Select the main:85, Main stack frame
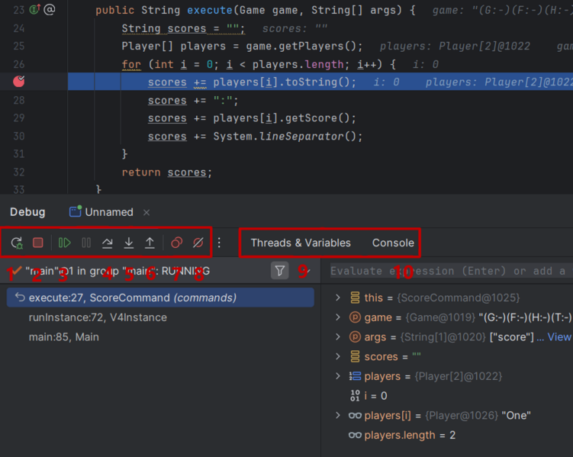 (x=63, y=336)
